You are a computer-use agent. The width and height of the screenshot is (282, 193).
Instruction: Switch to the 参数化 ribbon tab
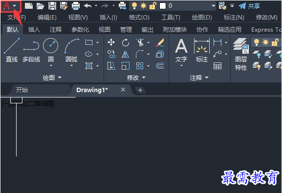[80, 29]
